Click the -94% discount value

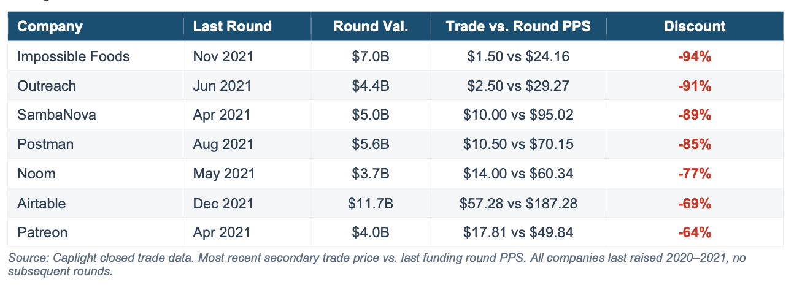coord(695,56)
